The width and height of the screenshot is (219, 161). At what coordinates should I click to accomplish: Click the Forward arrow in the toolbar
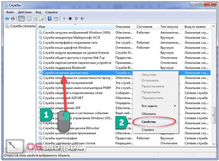(13, 19)
